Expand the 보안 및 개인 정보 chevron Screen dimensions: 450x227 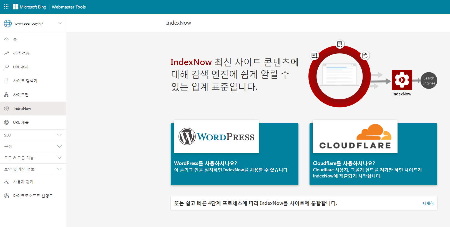[59, 169]
